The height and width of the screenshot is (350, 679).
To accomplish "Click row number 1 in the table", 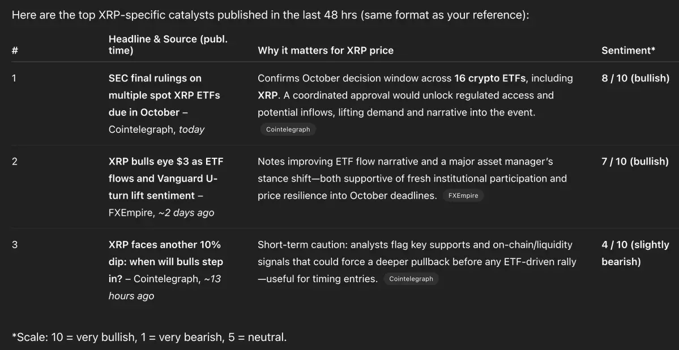I will pyautogui.click(x=14, y=78).
